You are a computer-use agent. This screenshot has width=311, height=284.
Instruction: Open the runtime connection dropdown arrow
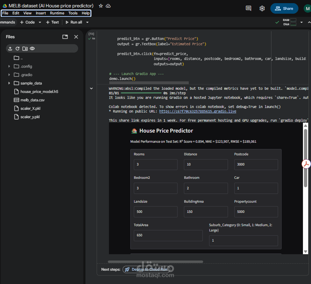coord(302,22)
